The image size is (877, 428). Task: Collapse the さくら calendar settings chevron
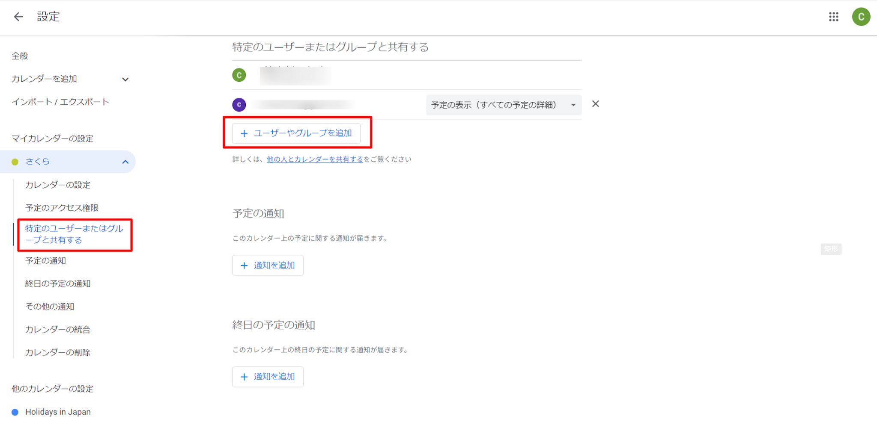click(x=125, y=162)
